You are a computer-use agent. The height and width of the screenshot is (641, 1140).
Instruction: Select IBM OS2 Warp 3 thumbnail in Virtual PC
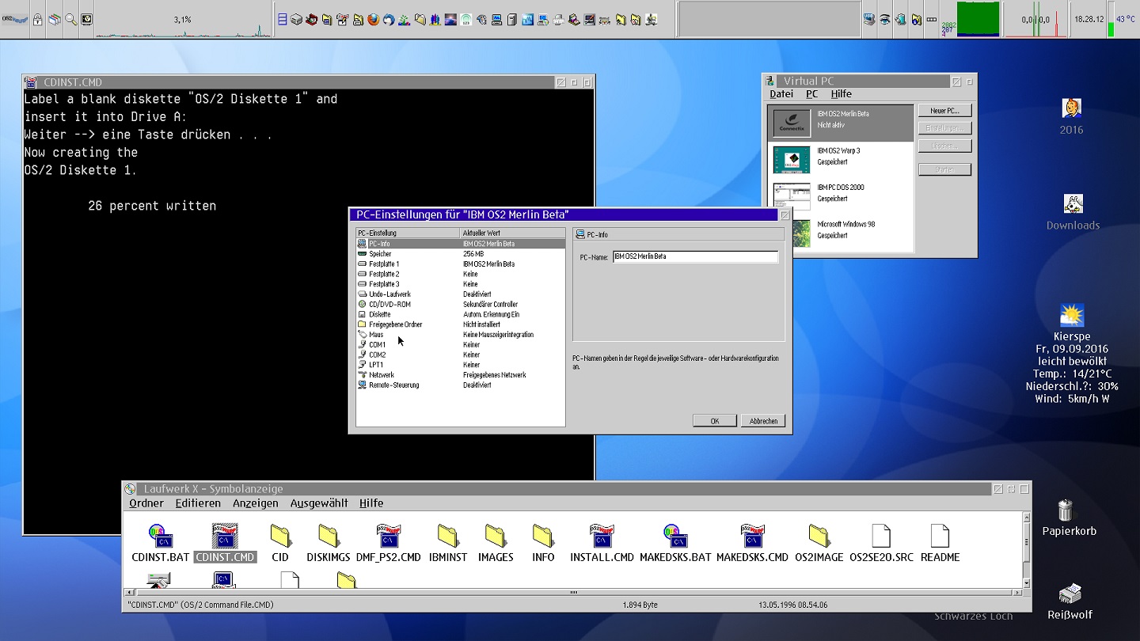[x=792, y=159]
